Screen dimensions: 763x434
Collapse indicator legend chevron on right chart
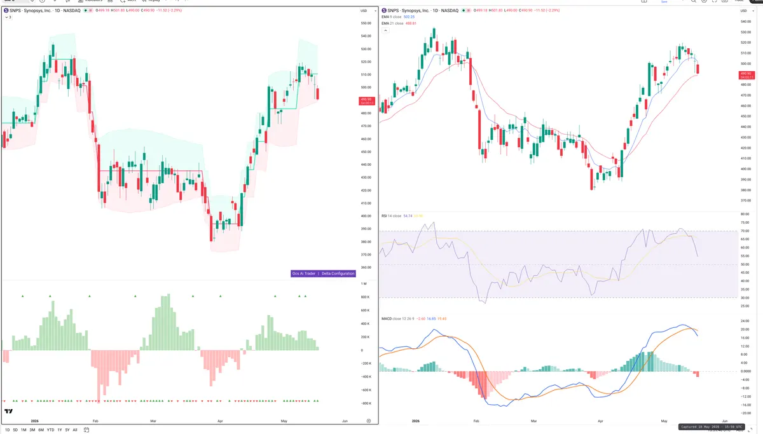coord(385,31)
